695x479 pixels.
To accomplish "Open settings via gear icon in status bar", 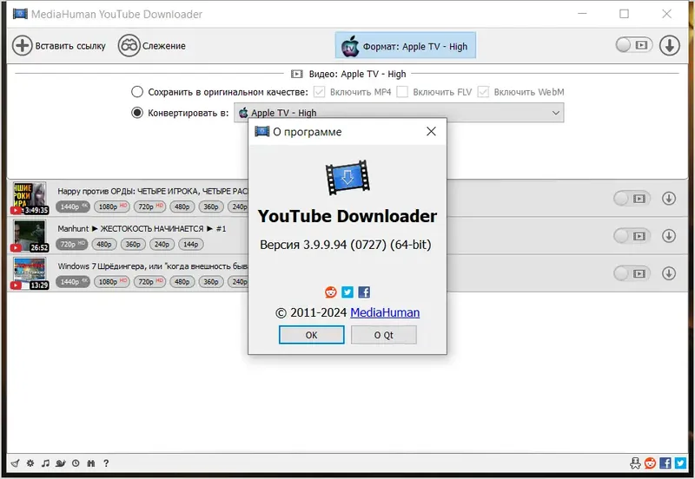I will [30, 463].
